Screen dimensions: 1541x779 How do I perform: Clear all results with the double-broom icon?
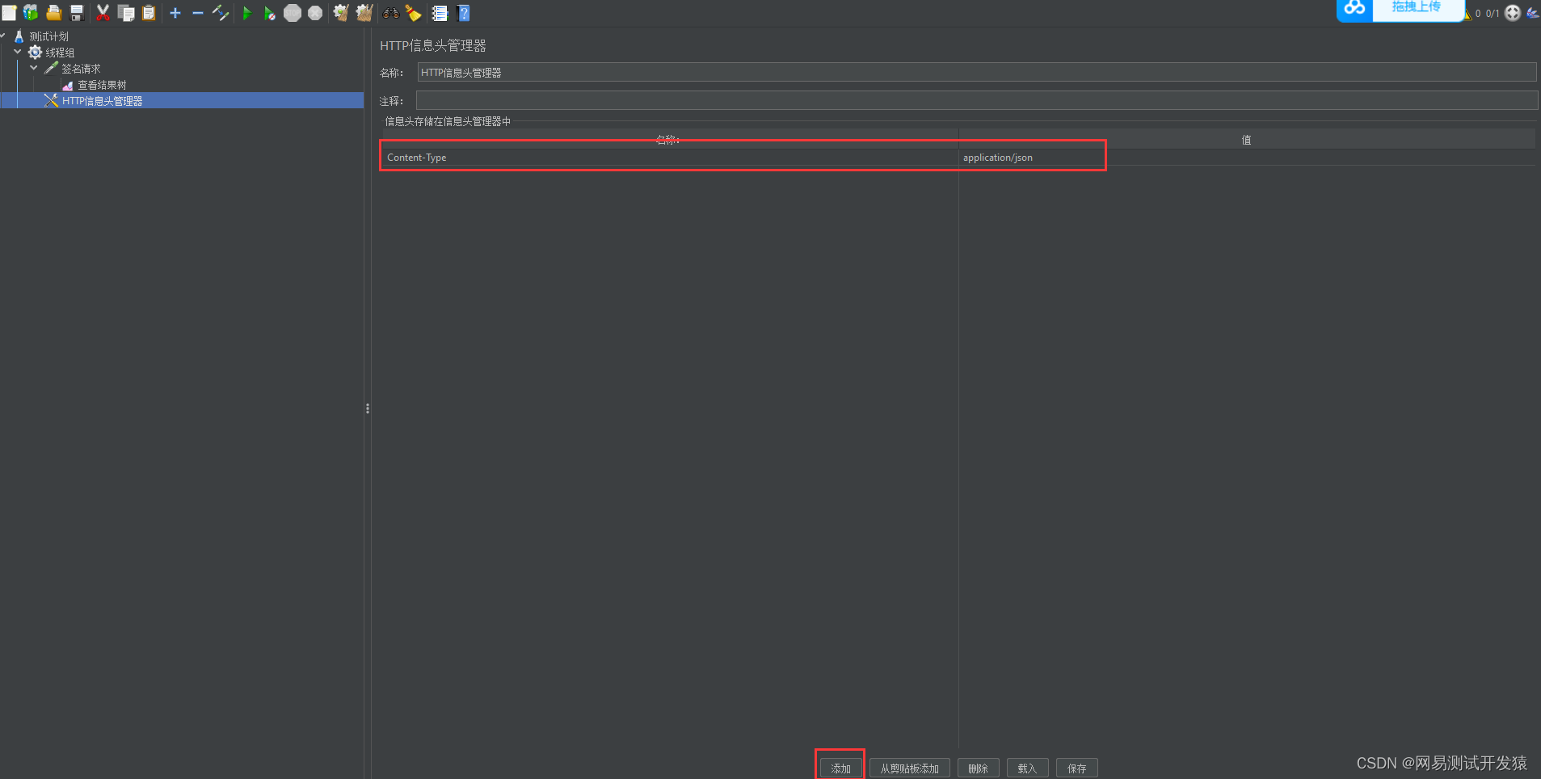pos(364,13)
